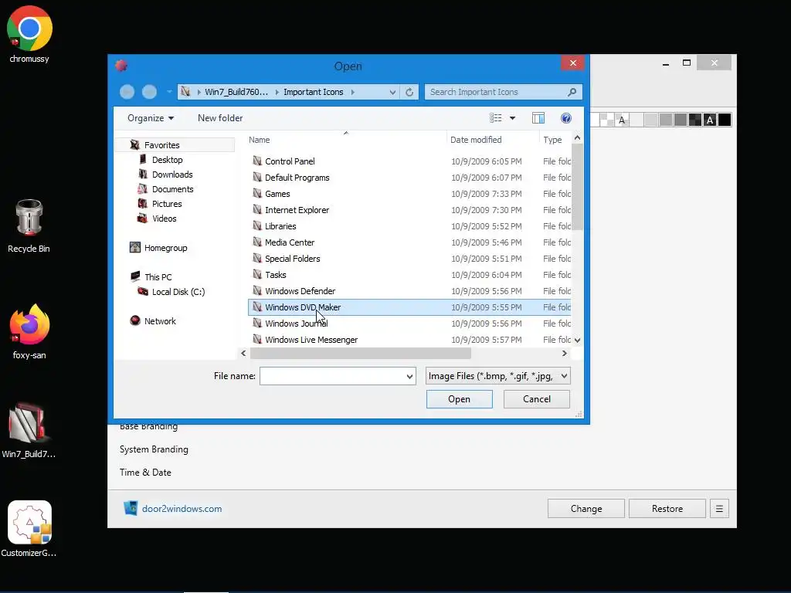Open the door2windows.com link
Image resolution: width=791 pixels, height=593 pixels.
pyautogui.click(x=182, y=508)
